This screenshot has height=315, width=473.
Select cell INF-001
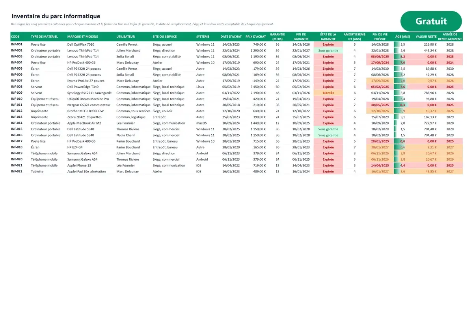[17, 44]
